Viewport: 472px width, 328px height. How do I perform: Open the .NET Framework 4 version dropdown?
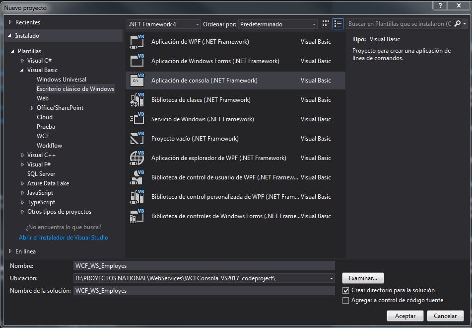point(164,24)
